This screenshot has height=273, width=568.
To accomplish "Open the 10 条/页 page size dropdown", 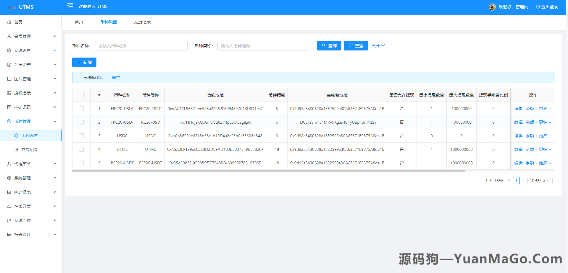I will click(540, 180).
